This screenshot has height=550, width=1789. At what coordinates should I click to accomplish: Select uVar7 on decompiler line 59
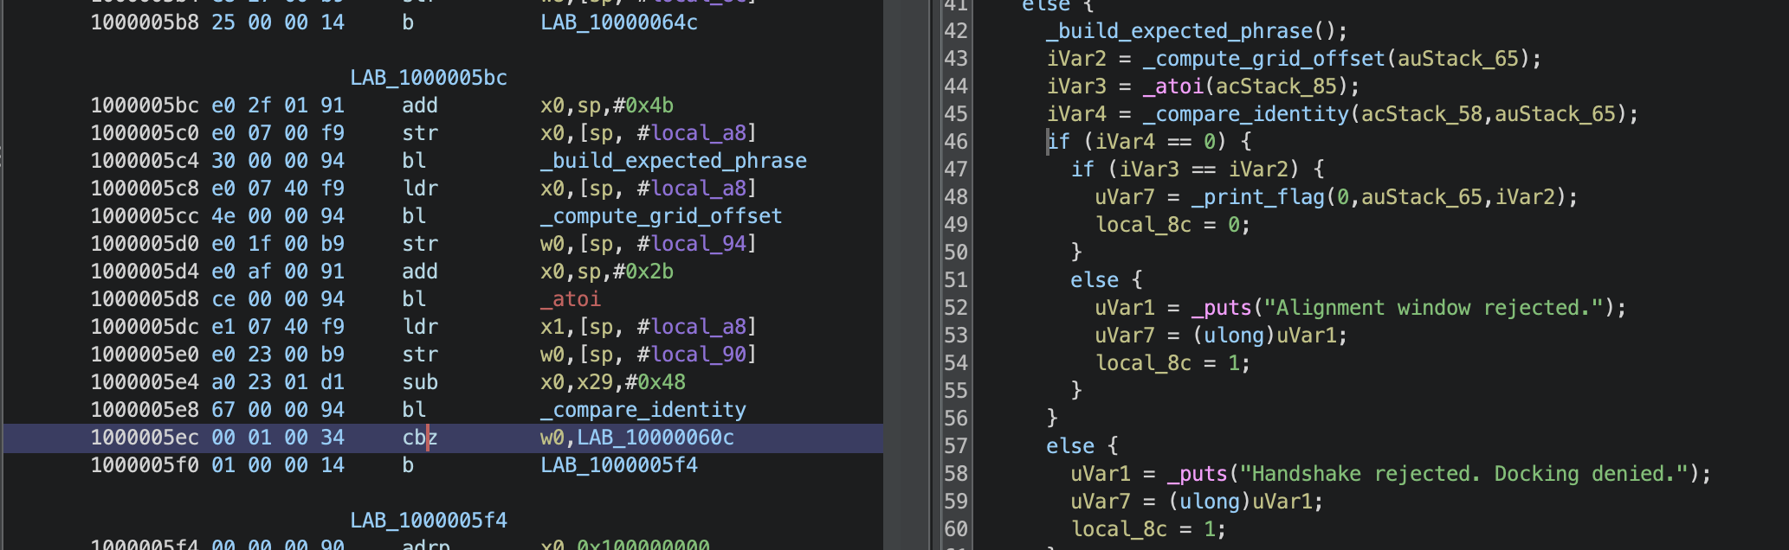(x=1101, y=502)
